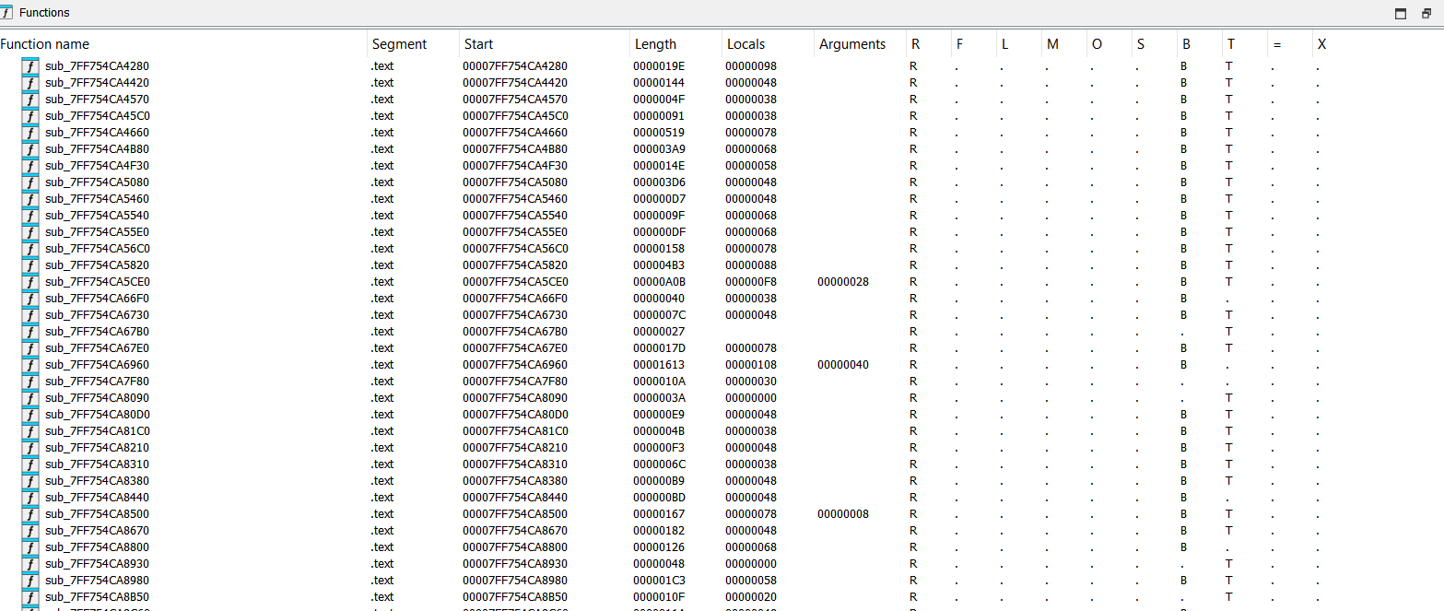Click the Functions panel title icon

7,13
